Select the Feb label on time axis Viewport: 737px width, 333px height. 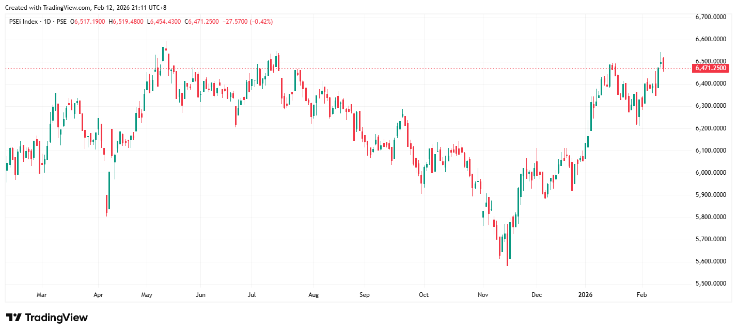pos(641,295)
